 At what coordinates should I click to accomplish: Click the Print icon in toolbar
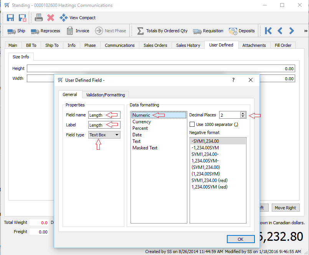(39, 18)
